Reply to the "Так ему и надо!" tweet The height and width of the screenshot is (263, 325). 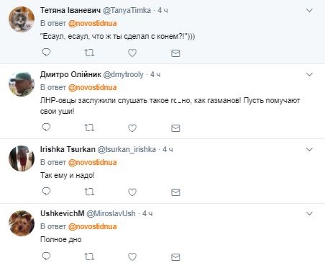point(46,192)
